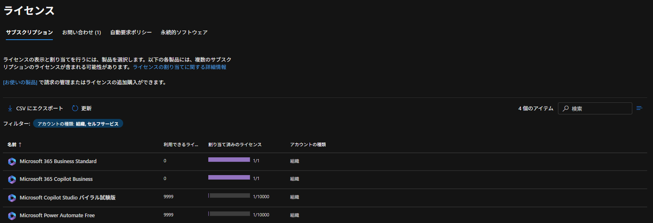Open the お問い合わせ (1) tab
This screenshot has height=223, width=653.
click(81, 32)
